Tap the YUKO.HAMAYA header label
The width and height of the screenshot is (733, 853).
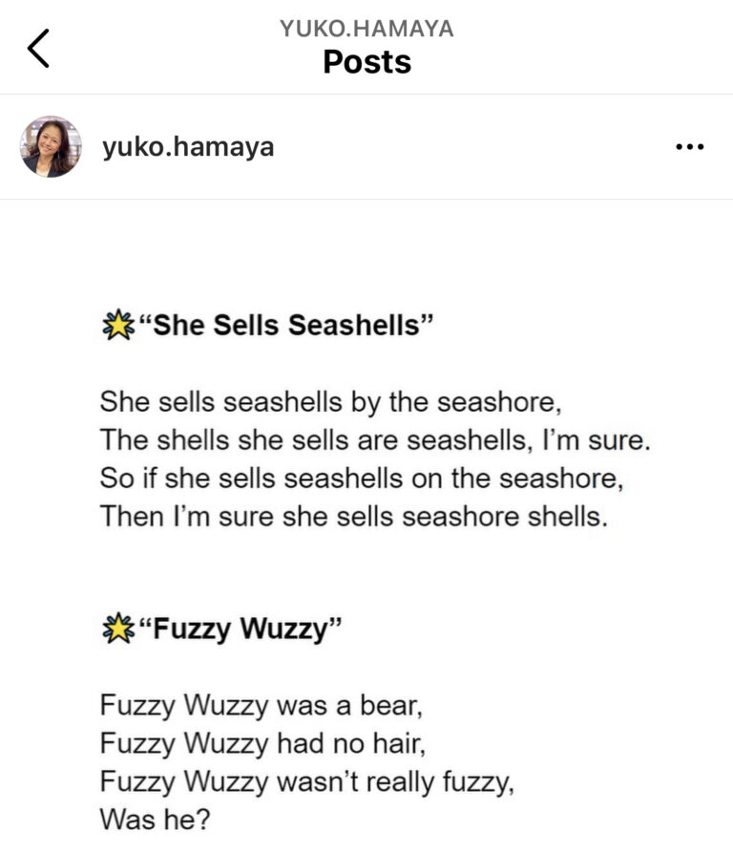pos(366,29)
